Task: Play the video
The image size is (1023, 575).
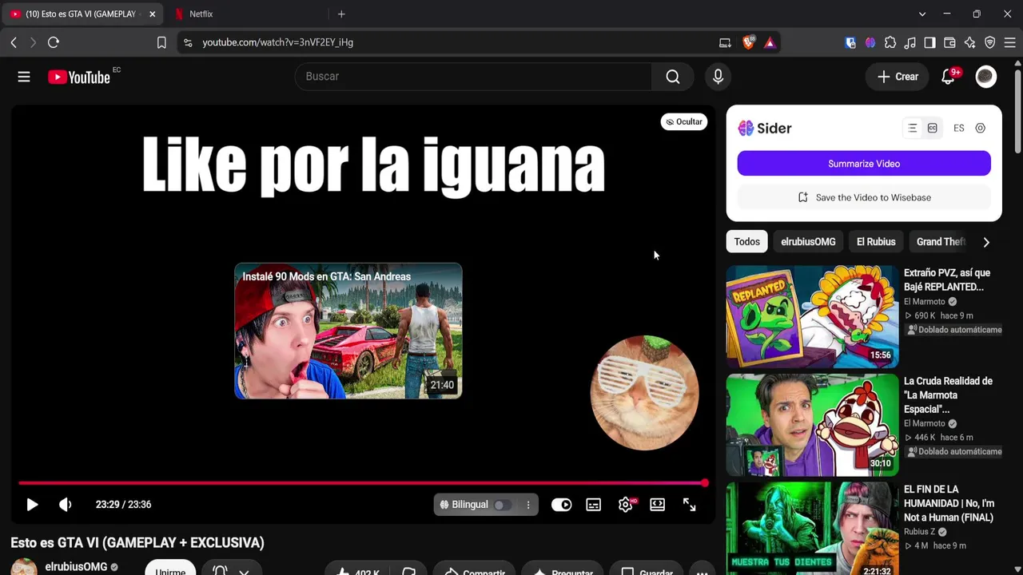Action: pyautogui.click(x=32, y=505)
